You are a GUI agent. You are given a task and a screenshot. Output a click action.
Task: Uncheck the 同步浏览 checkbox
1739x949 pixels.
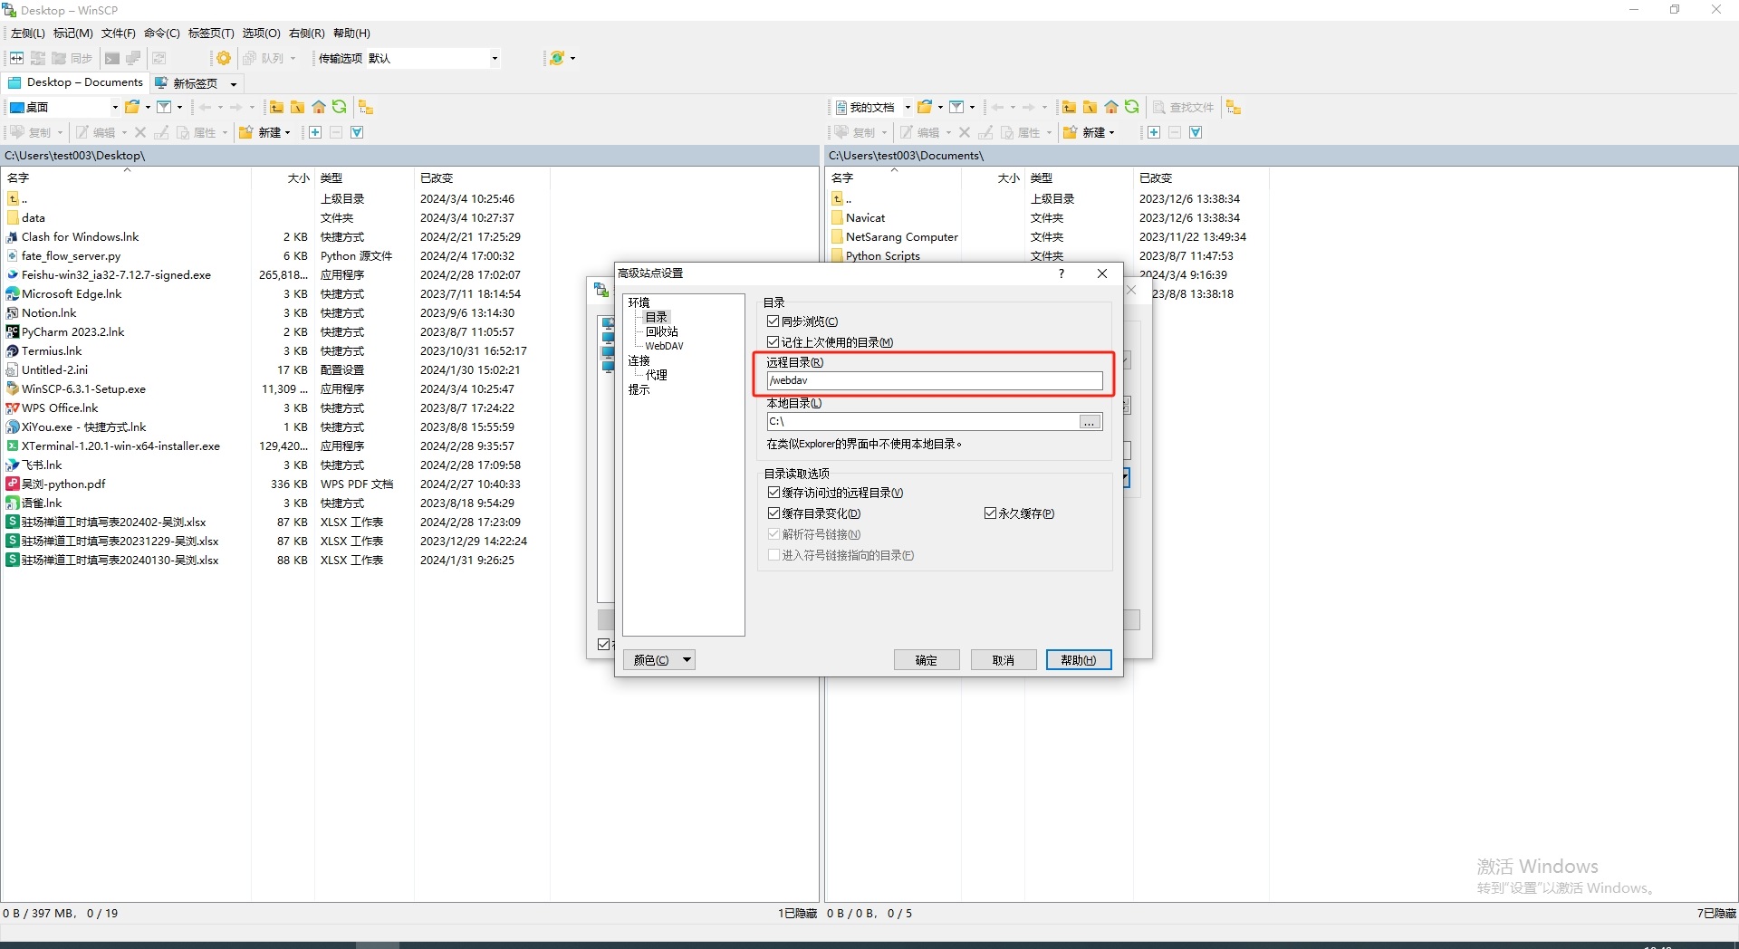[x=773, y=321]
